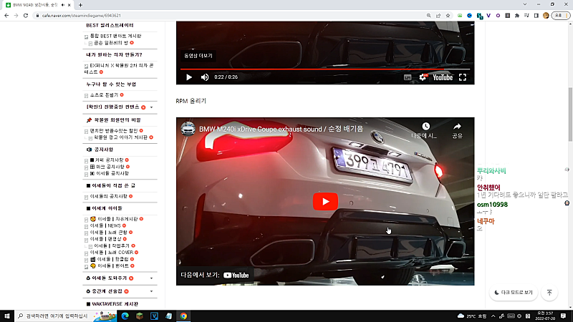Open a new browser tab
The width and height of the screenshot is (573, 322).
(80, 5)
